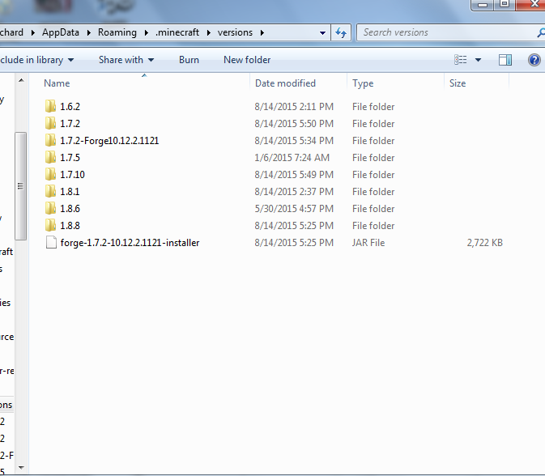Click the .minecraft breadcrumb
Image resolution: width=545 pixels, height=476 pixels.
pyautogui.click(x=177, y=32)
